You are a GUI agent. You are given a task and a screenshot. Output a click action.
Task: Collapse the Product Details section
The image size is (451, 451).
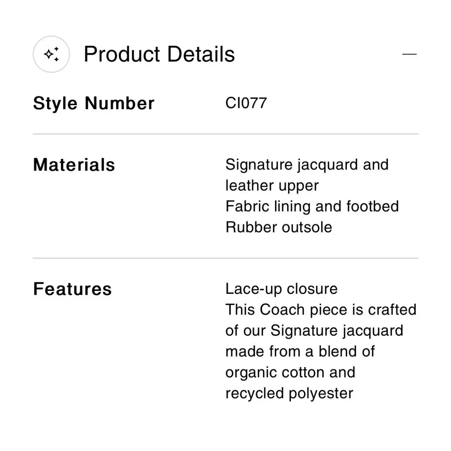[x=409, y=54]
